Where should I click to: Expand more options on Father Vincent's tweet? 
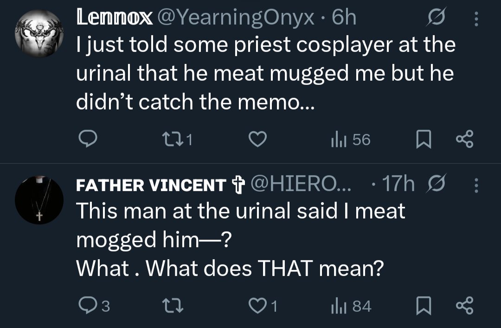(475, 186)
